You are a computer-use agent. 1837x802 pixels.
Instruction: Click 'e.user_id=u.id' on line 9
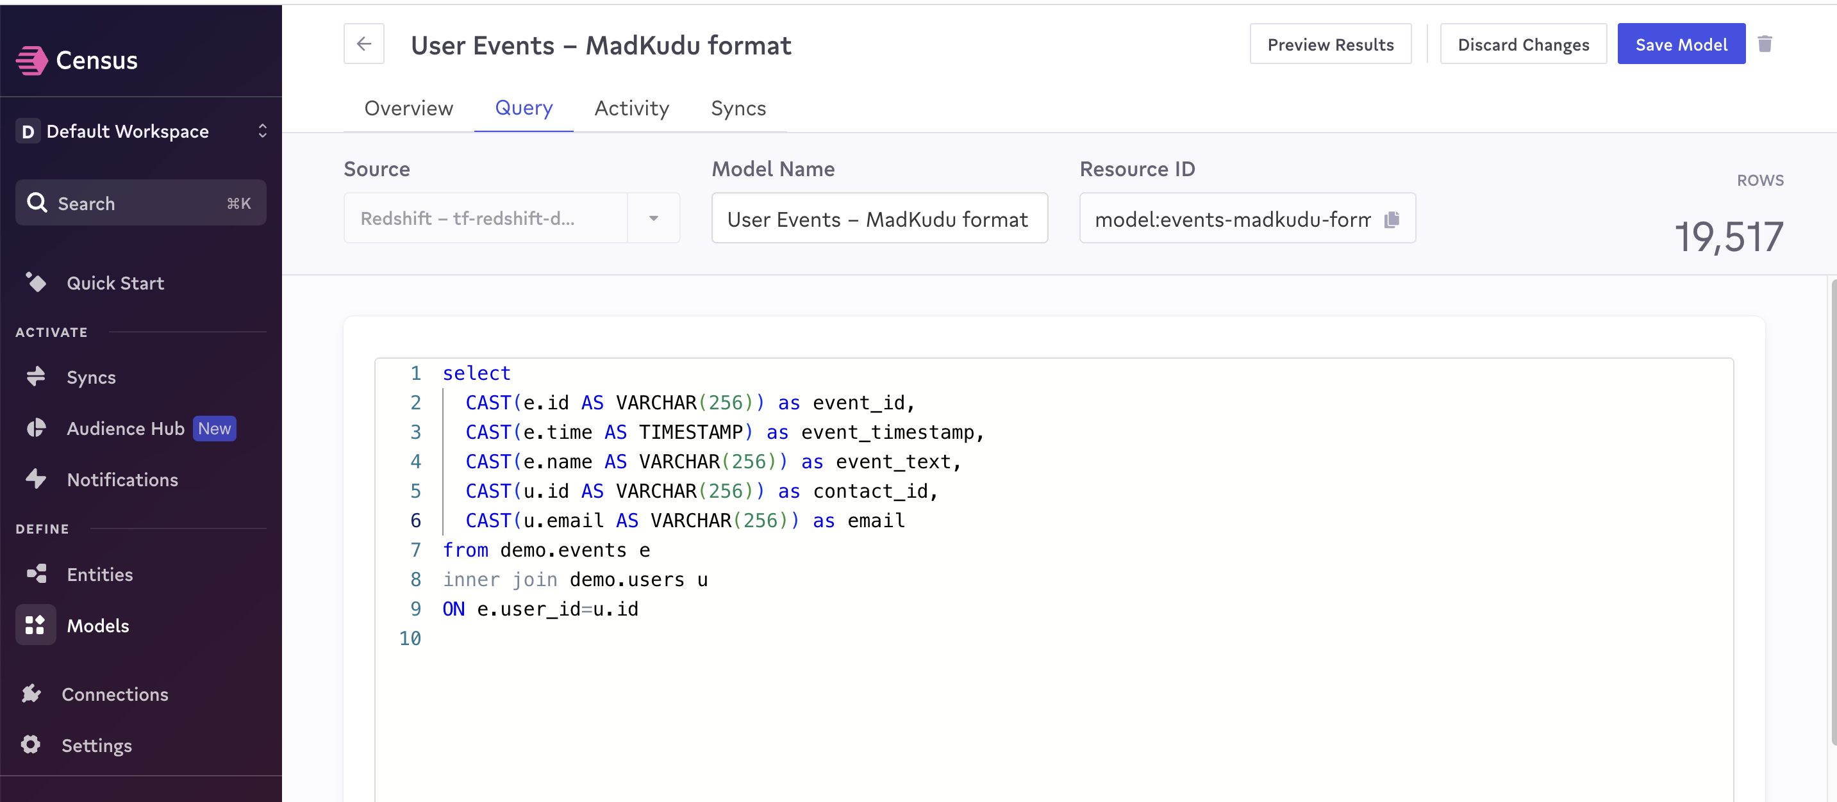(558, 609)
